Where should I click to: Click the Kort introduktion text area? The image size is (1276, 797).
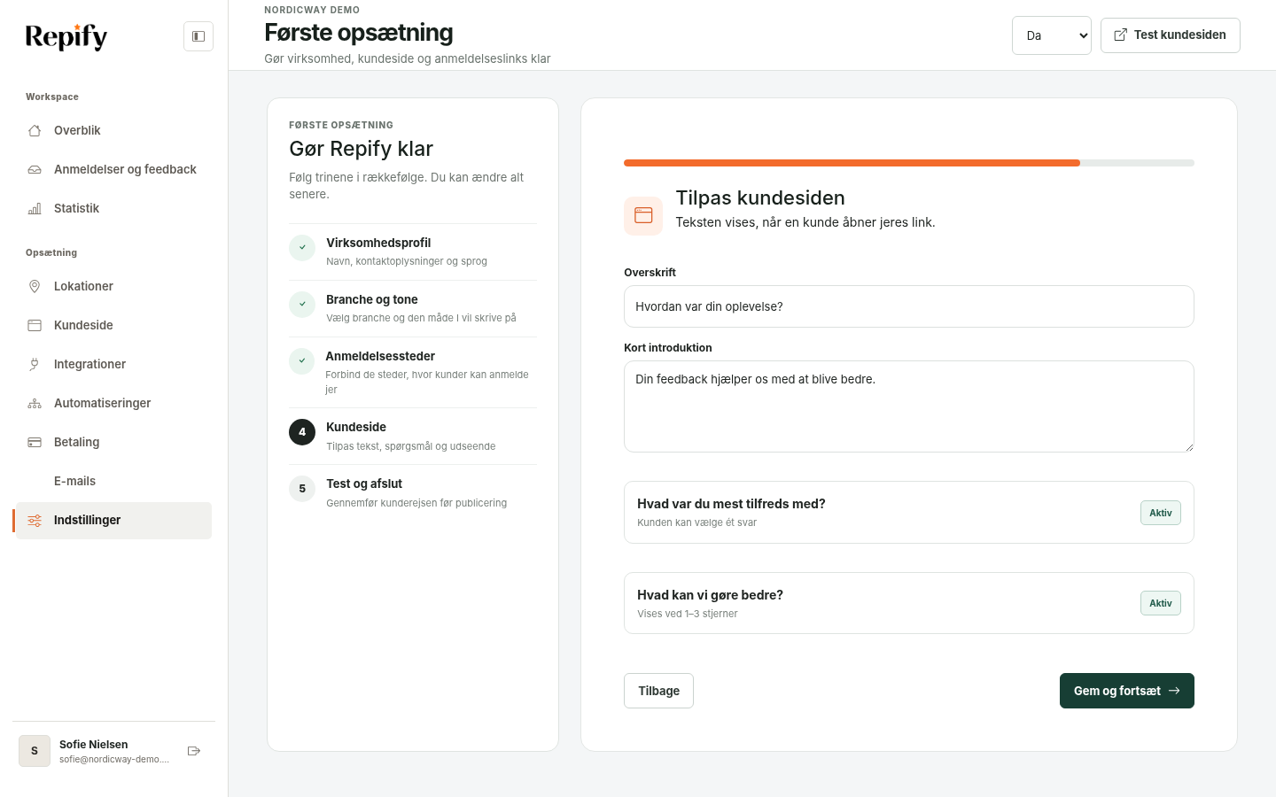pyautogui.click(x=909, y=406)
